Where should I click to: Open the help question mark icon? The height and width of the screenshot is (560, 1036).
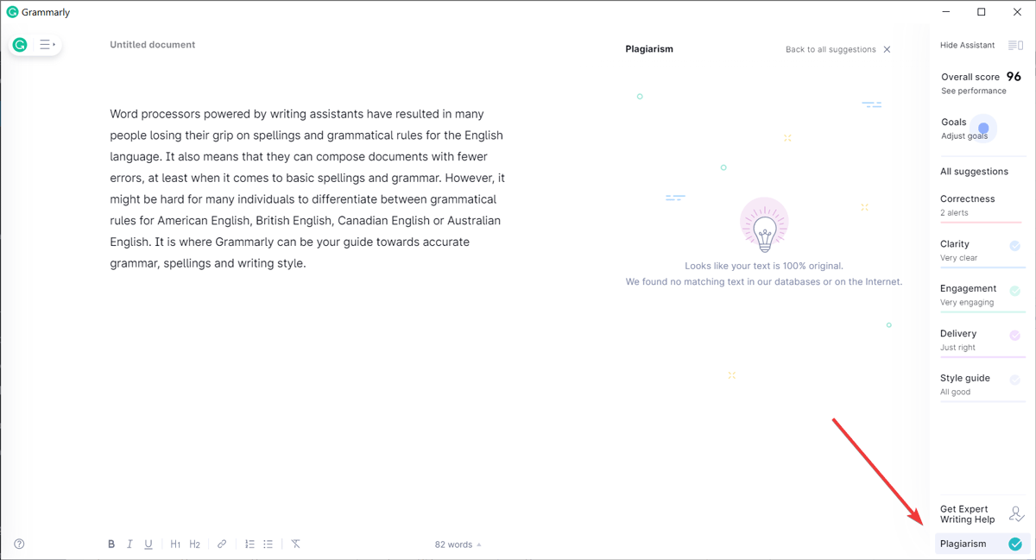pos(19,544)
